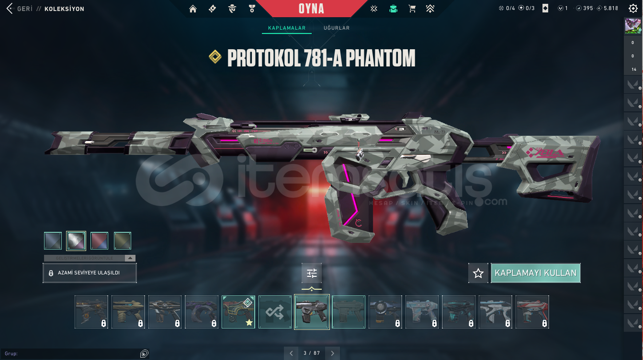643x360 pixels.
Task: Select the randomize favorites skin tile
Action: point(275,312)
